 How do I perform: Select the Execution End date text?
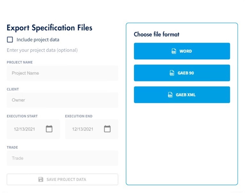point(83,129)
